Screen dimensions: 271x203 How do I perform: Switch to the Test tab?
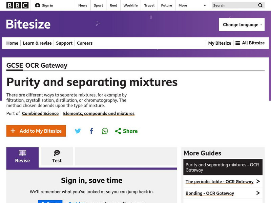pyautogui.click(x=57, y=157)
